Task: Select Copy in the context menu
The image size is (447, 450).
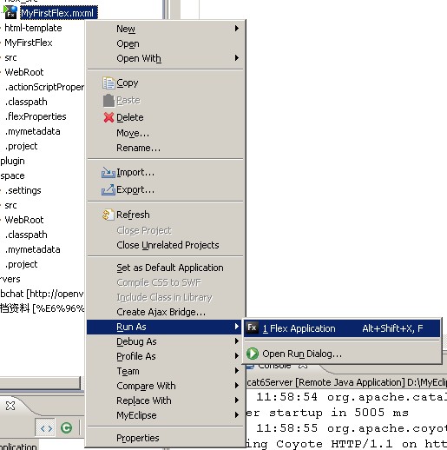Action: pos(166,83)
